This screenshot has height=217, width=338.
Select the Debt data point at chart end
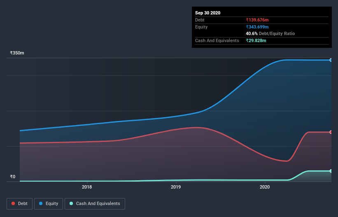pyautogui.click(x=331, y=132)
